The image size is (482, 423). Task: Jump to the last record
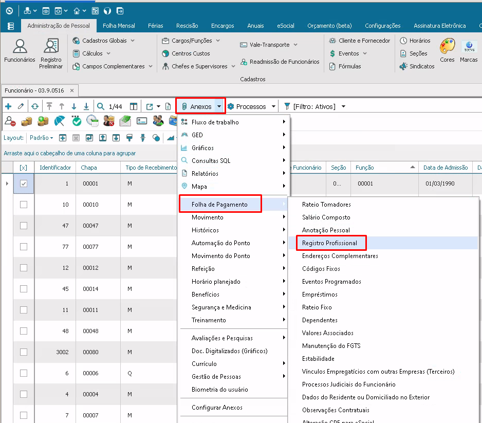point(86,106)
